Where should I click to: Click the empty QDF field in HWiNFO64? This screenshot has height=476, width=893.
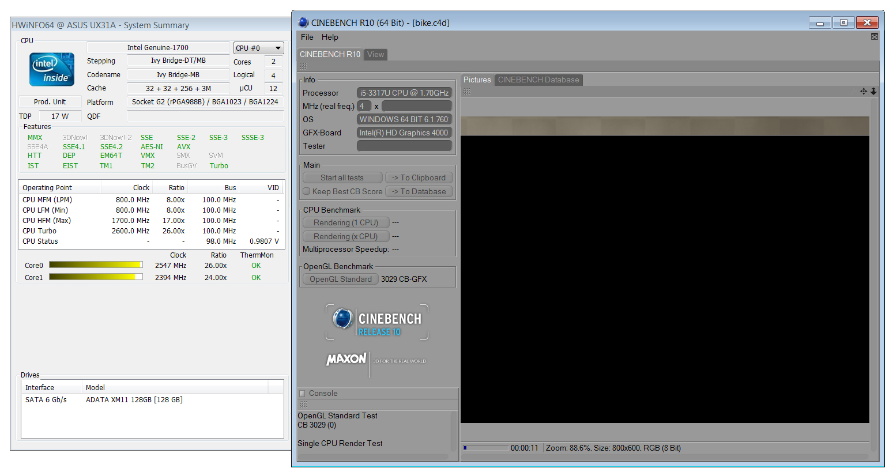pyautogui.click(x=205, y=116)
